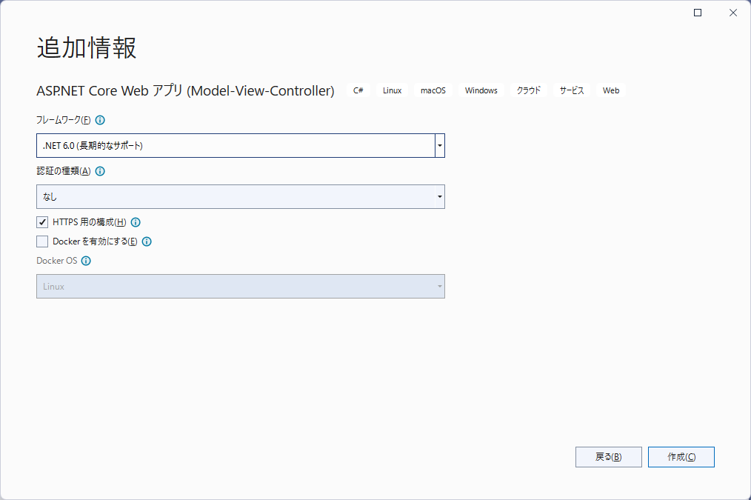
Task: Click info icon beside HTTPS 用の構成
Action: click(136, 222)
